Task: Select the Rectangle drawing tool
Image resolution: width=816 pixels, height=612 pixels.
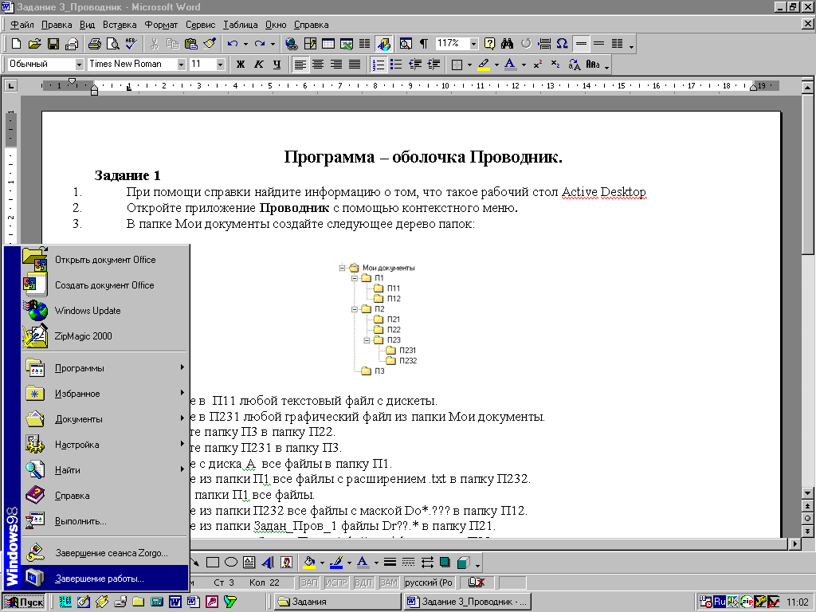Action: point(212,562)
